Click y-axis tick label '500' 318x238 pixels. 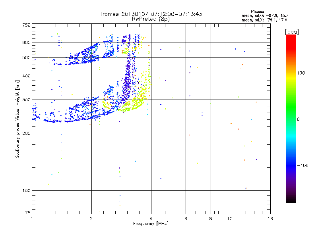26,58
